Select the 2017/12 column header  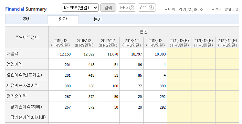pos(108,42)
